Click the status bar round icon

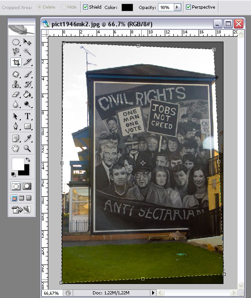coord(68,293)
